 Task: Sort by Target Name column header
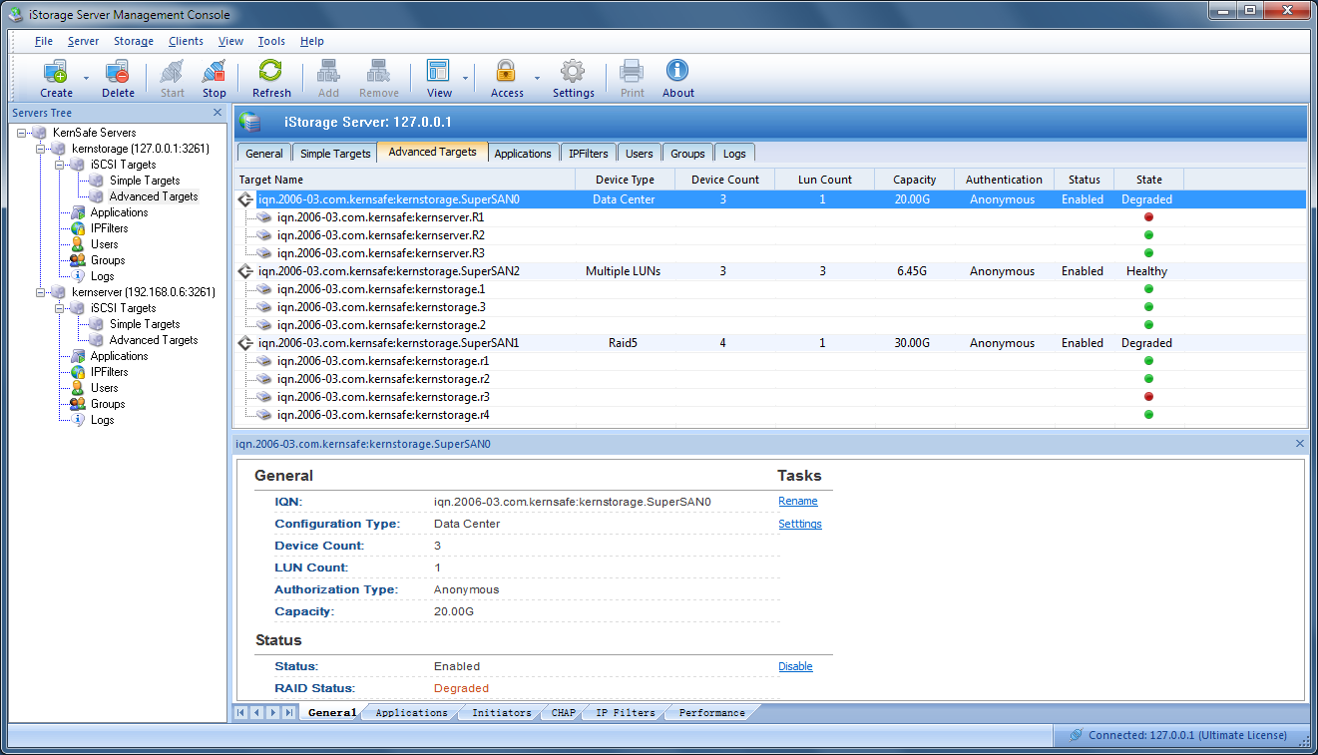tap(405, 180)
